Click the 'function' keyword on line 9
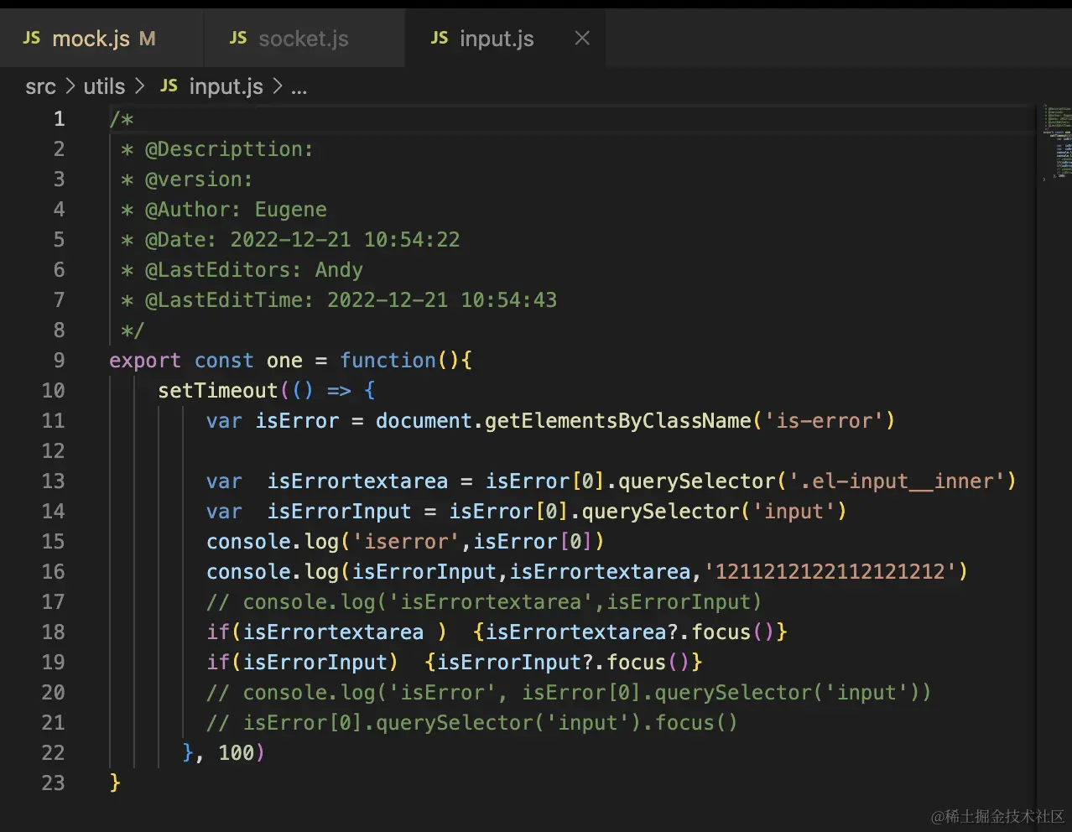 pyautogui.click(x=388, y=361)
